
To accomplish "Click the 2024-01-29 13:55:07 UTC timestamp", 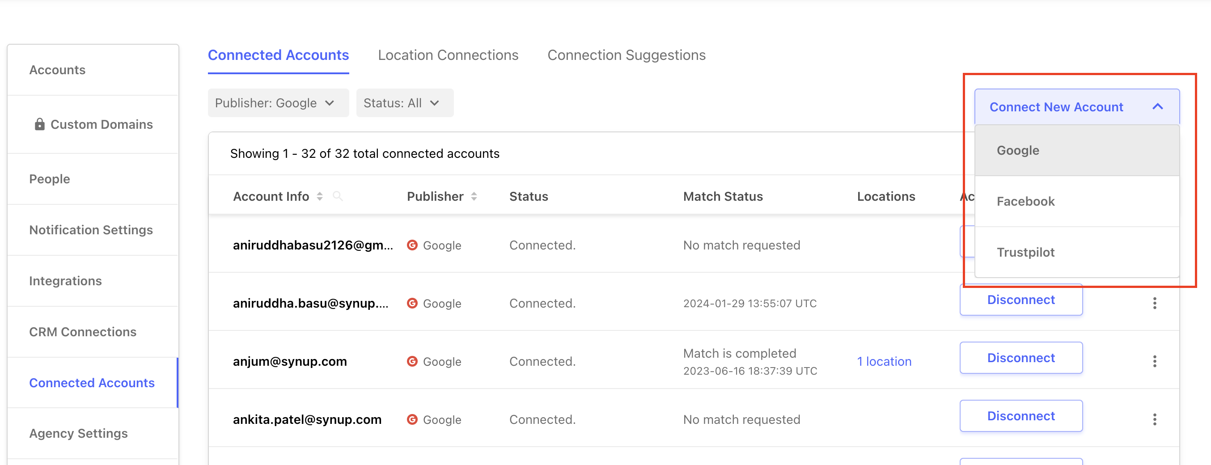I will click(750, 303).
